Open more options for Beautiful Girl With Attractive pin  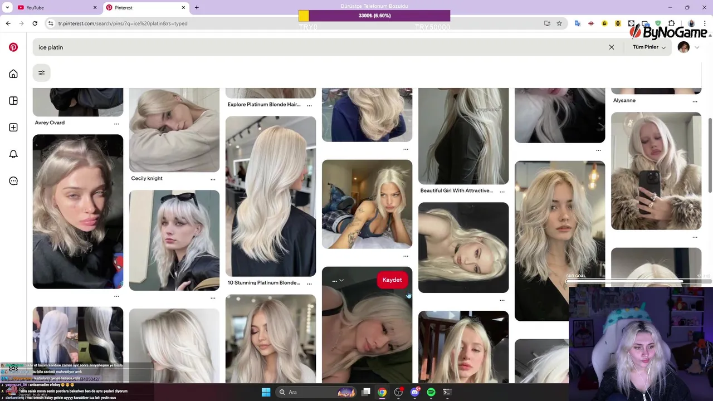click(502, 192)
